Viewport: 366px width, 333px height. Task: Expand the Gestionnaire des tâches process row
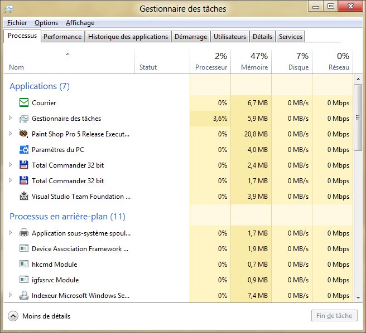pos(11,119)
